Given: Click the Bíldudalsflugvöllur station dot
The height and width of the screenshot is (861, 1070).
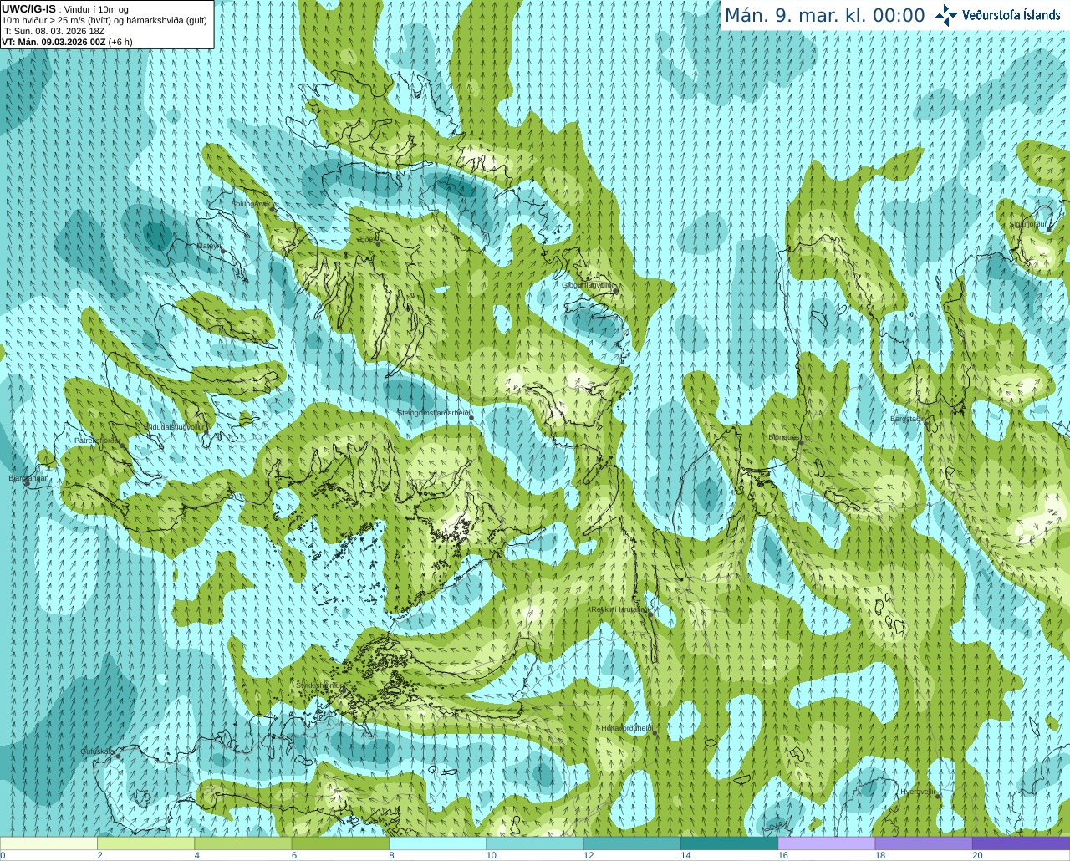Looking at the screenshot, I should pyautogui.click(x=206, y=431).
